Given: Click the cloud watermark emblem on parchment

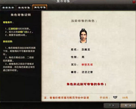Looking at the screenshot, I should coord(130,92).
